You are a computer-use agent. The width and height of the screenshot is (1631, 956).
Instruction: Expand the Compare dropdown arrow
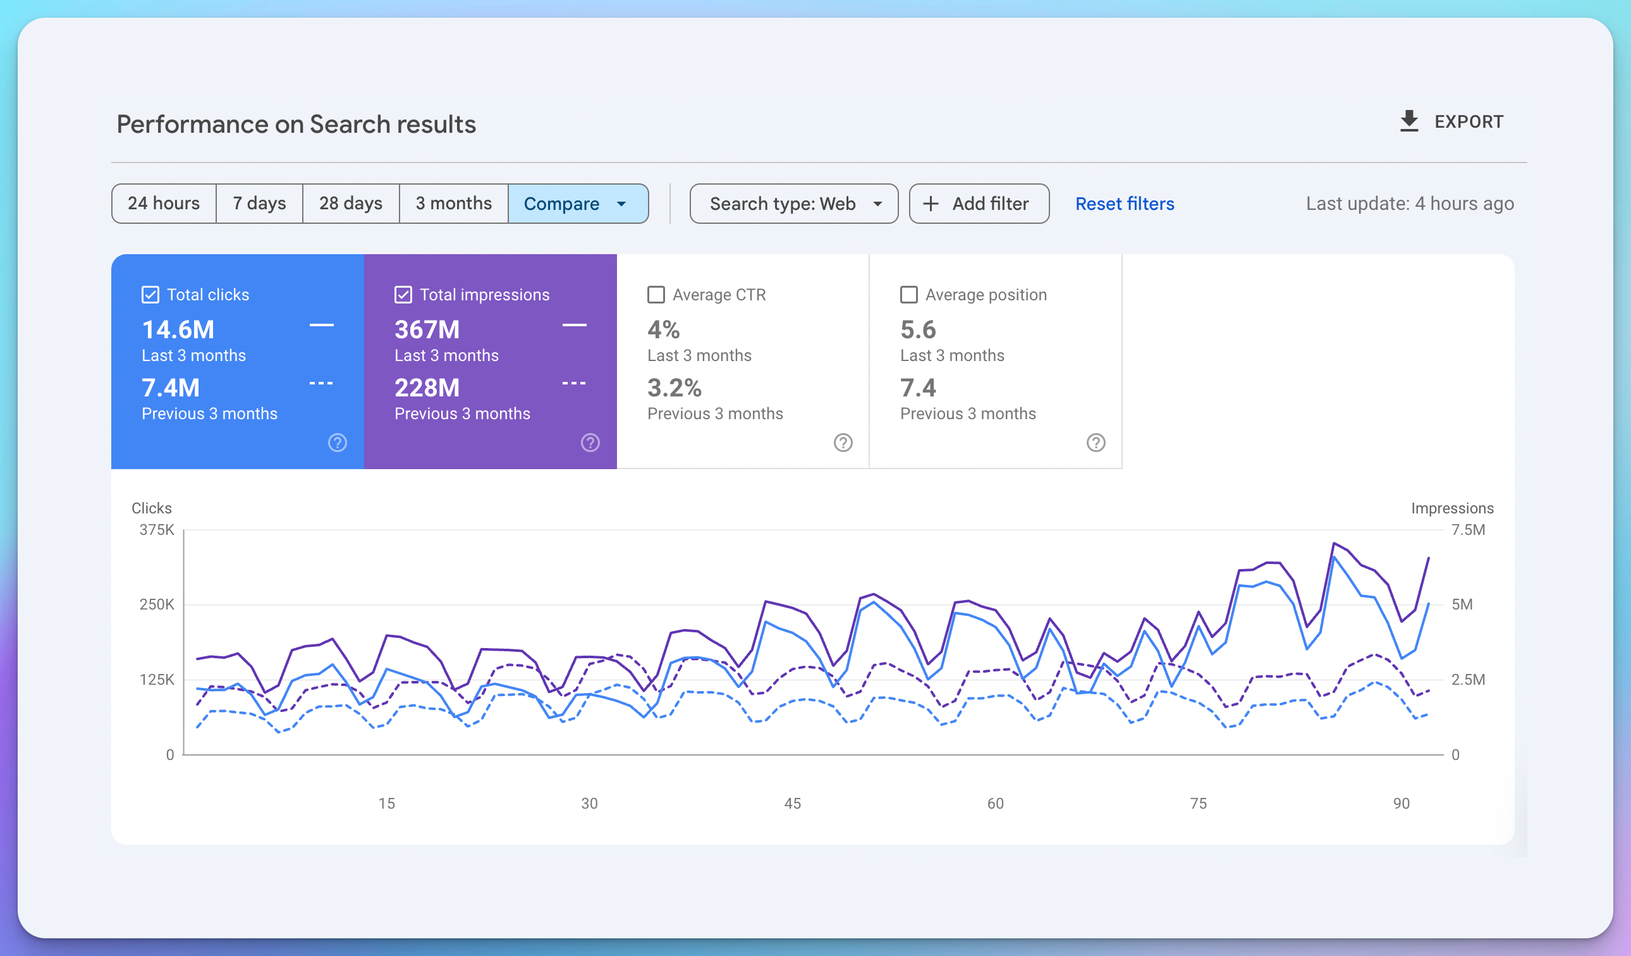pyautogui.click(x=621, y=204)
